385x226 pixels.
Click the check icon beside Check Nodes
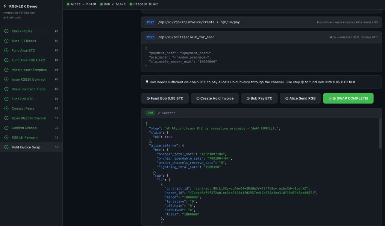pyautogui.click(x=6, y=31)
